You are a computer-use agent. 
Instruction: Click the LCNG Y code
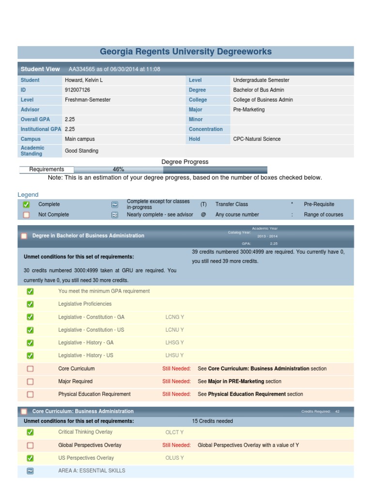click(174, 317)
